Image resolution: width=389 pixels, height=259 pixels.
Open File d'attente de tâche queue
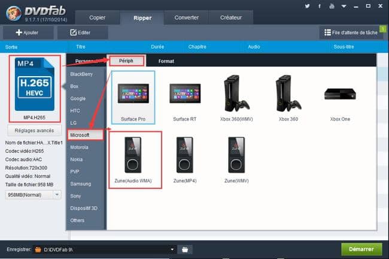point(351,32)
